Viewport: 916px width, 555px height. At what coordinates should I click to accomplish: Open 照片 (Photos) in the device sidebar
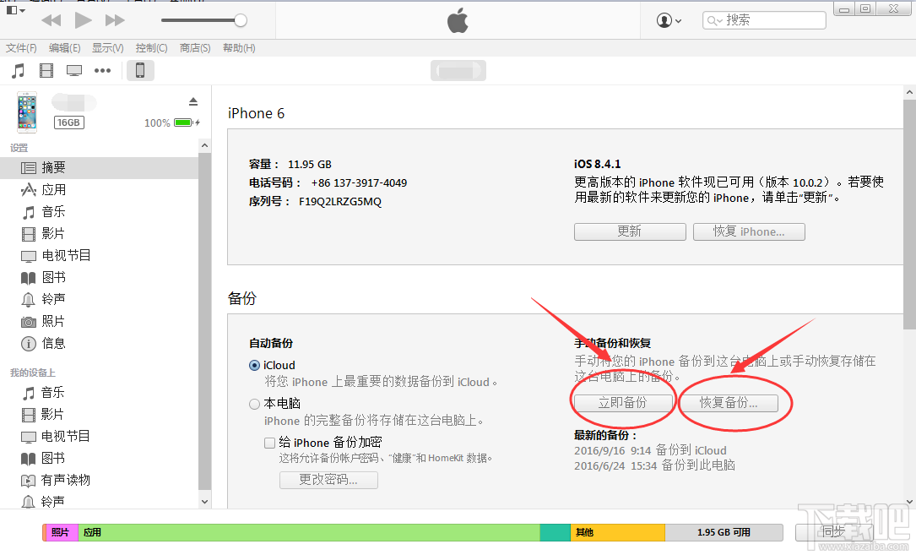point(57,321)
